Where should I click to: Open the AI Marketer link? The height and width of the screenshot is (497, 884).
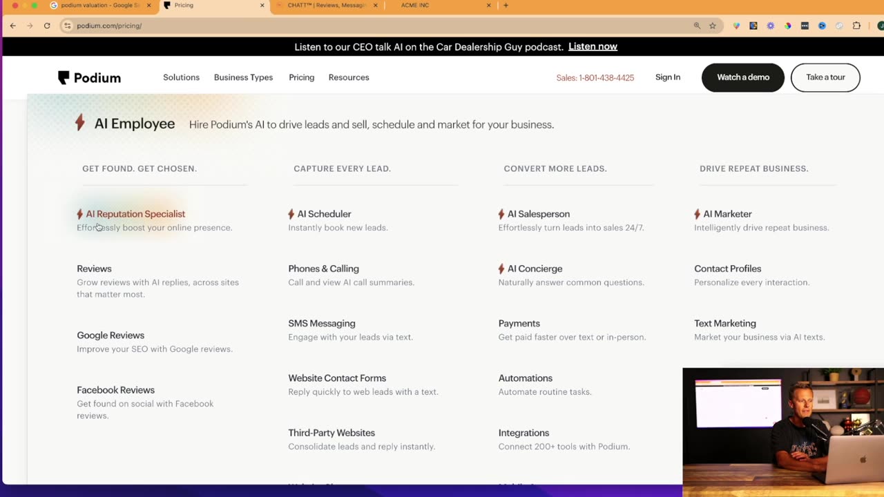(727, 214)
